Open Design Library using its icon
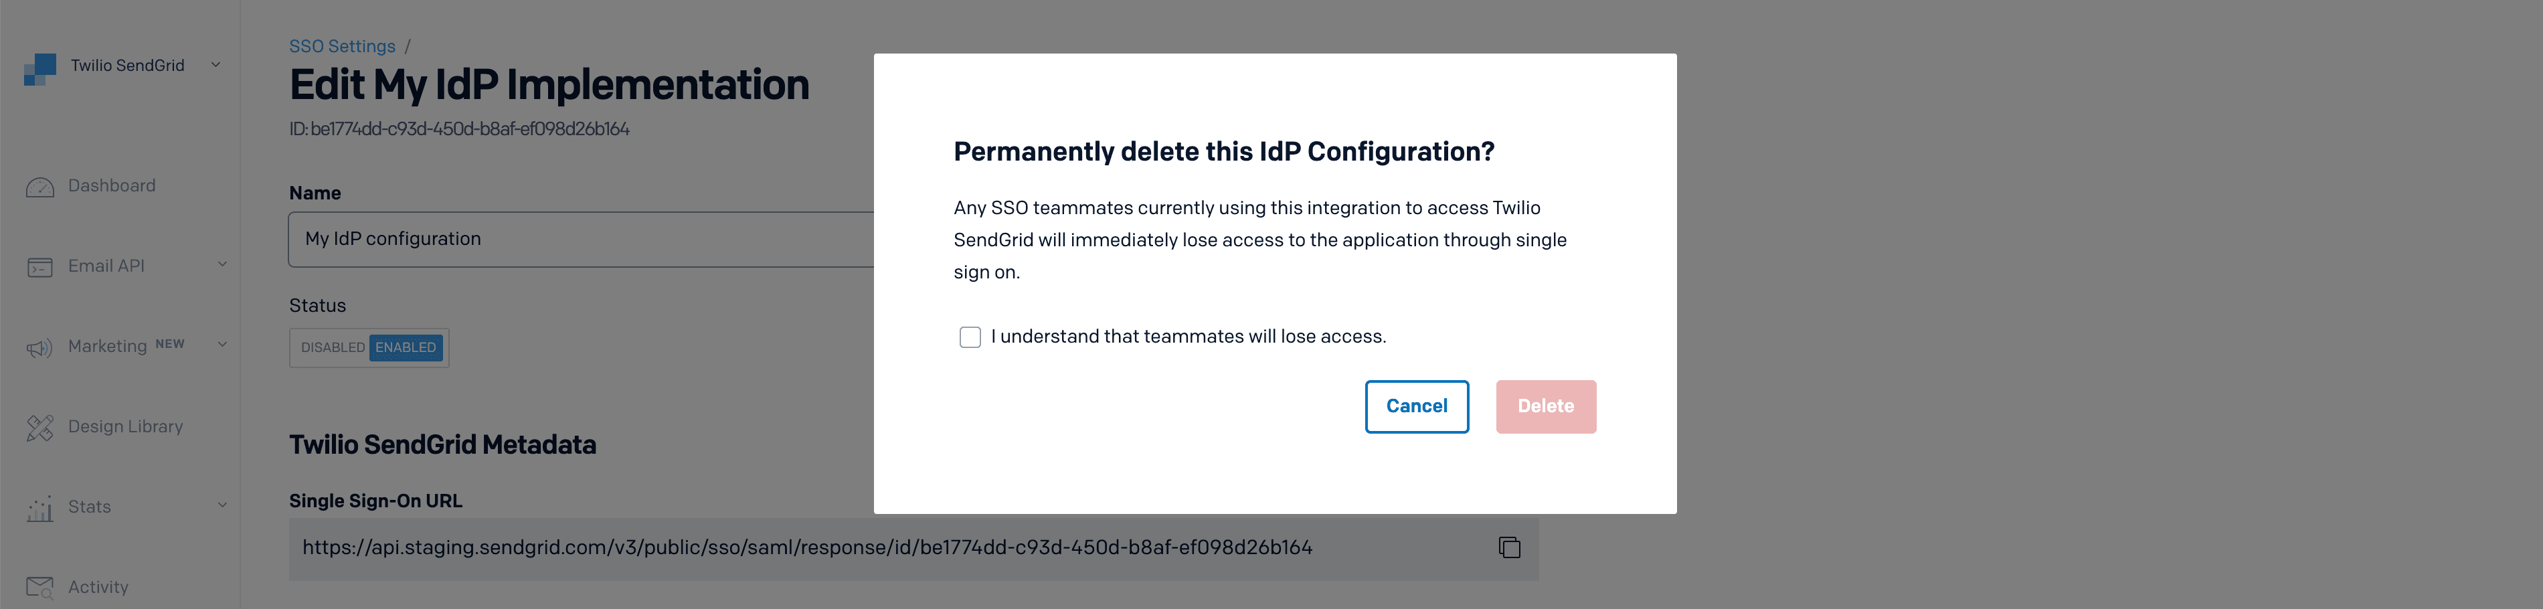 (x=39, y=426)
